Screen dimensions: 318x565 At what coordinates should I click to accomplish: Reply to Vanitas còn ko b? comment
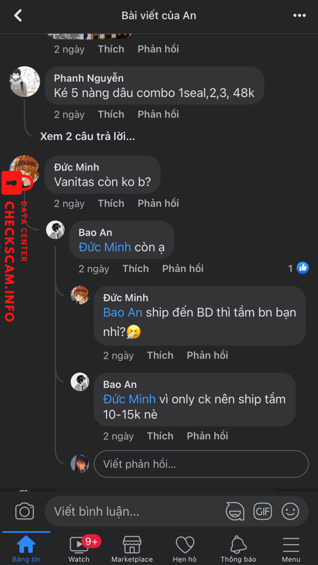[158, 204]
